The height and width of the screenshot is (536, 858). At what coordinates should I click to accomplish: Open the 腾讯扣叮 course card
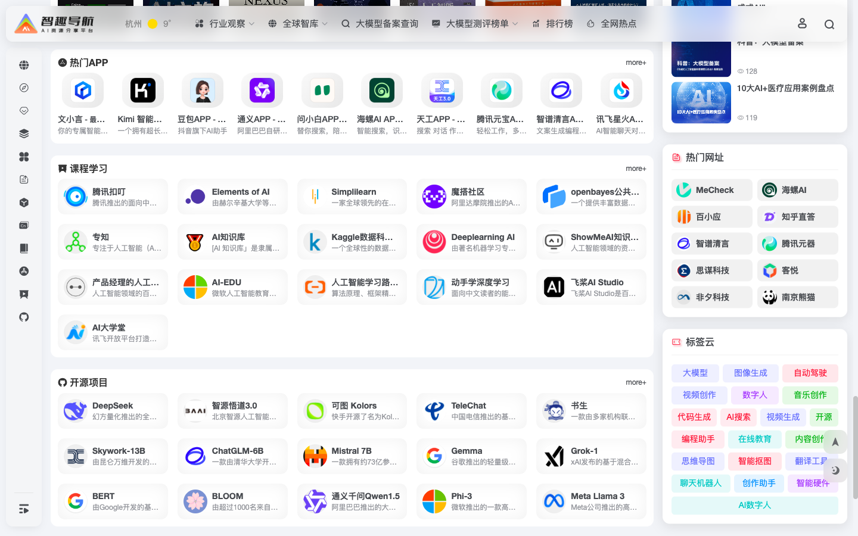[113, 197]
